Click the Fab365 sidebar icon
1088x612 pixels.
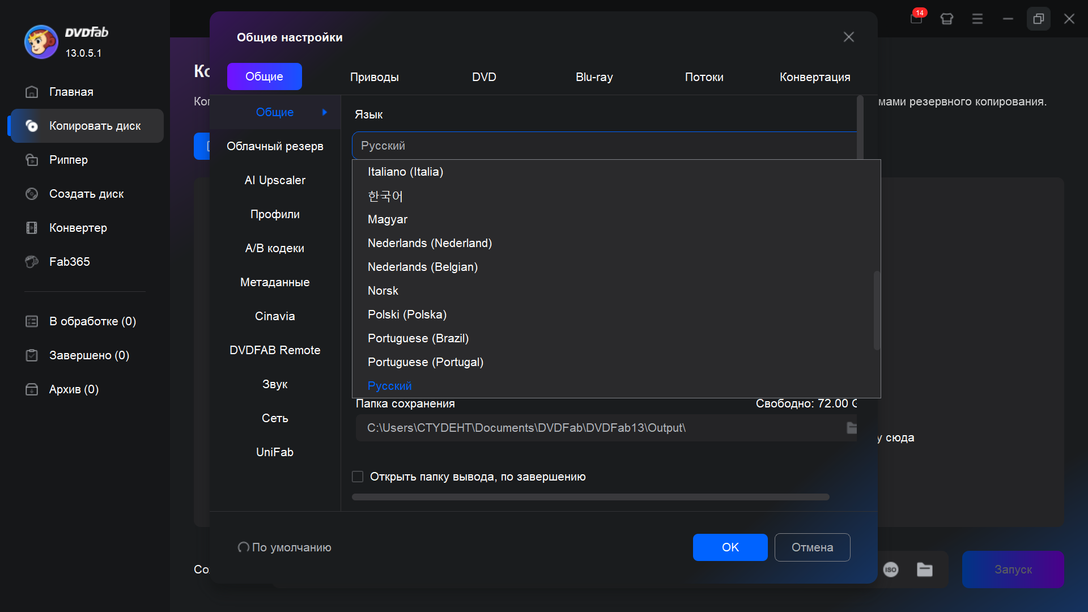tap(32, 262)
